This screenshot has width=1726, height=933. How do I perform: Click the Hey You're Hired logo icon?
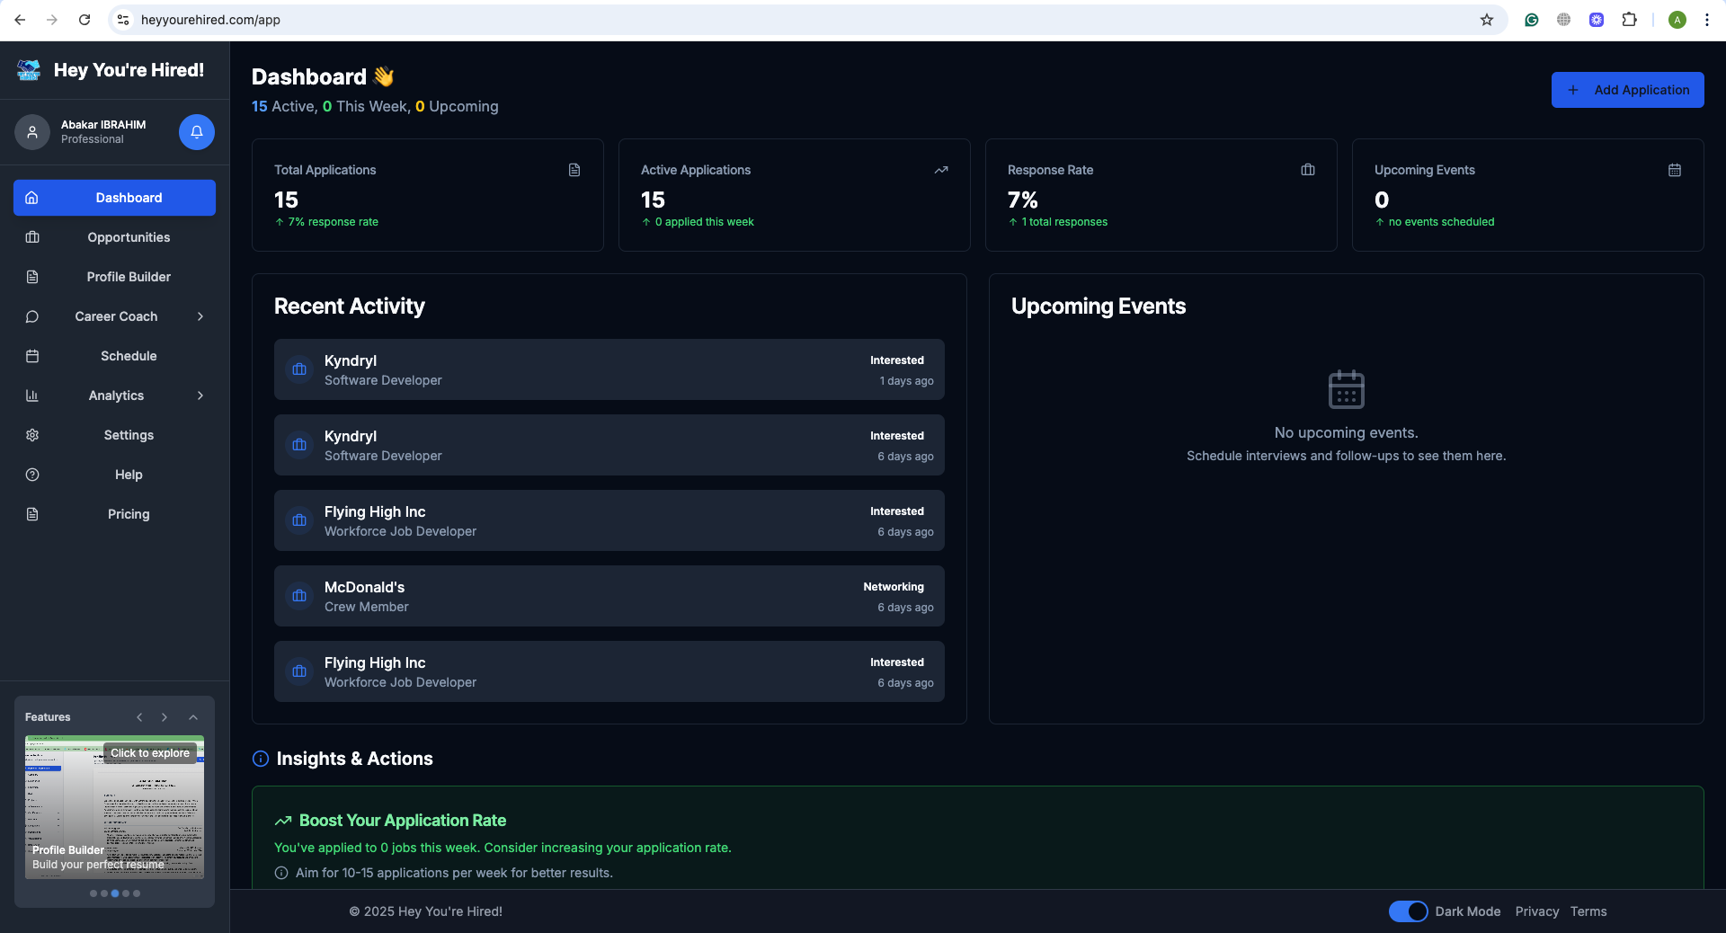tap(29, 70)
